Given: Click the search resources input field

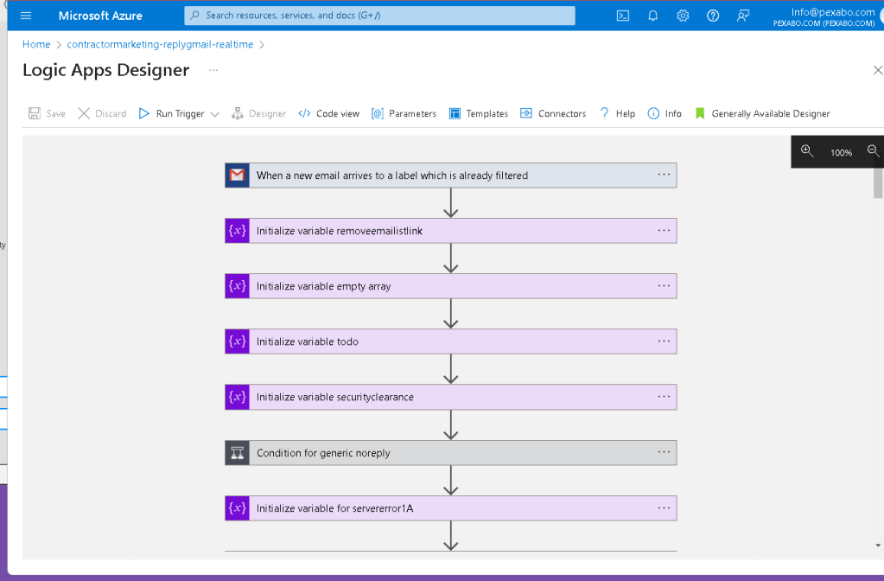Looking at the screenshot, I should click(379, 16).
